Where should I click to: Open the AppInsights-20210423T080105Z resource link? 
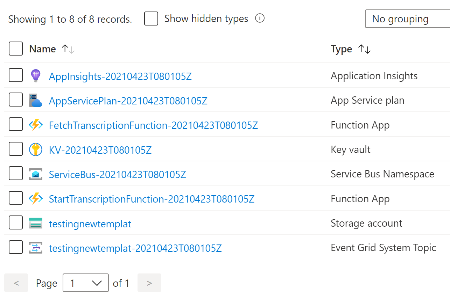(120, 76)
